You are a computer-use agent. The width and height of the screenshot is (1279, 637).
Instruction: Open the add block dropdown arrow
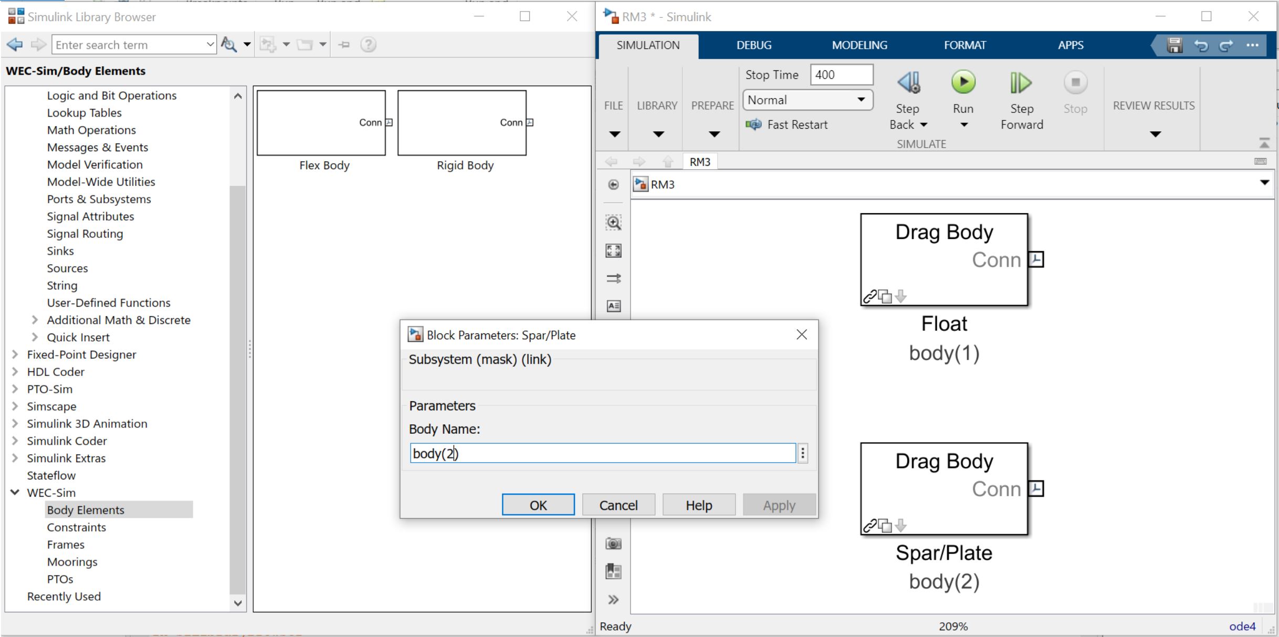coord(286,45)
